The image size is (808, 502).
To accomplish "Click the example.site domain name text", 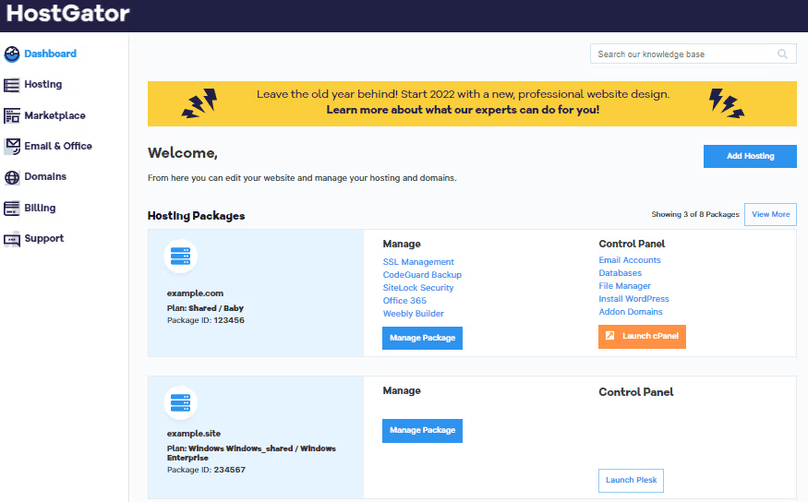I will (x=193, y=434).
